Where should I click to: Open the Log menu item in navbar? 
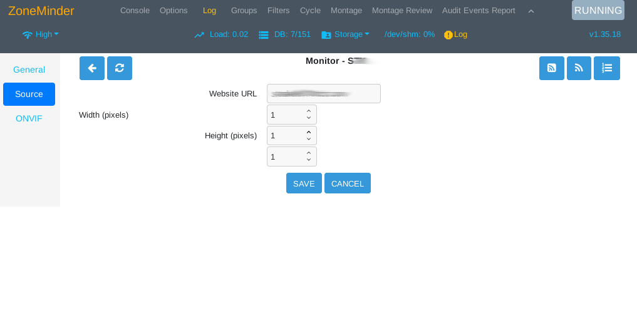(x=209, y=11)
